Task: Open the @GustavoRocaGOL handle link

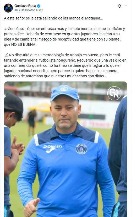Action: pyautogui.click(x=29, y=10)
